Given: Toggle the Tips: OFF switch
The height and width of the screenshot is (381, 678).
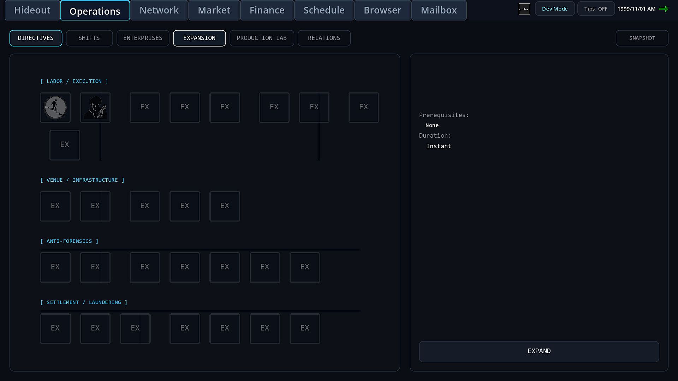Looking at the screenshot, I should [596, 9].
